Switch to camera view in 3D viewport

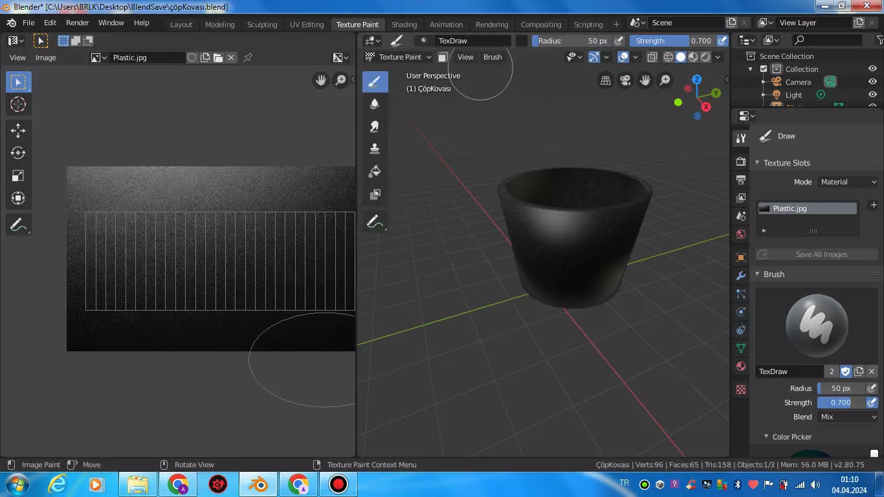tap(626, 80)
